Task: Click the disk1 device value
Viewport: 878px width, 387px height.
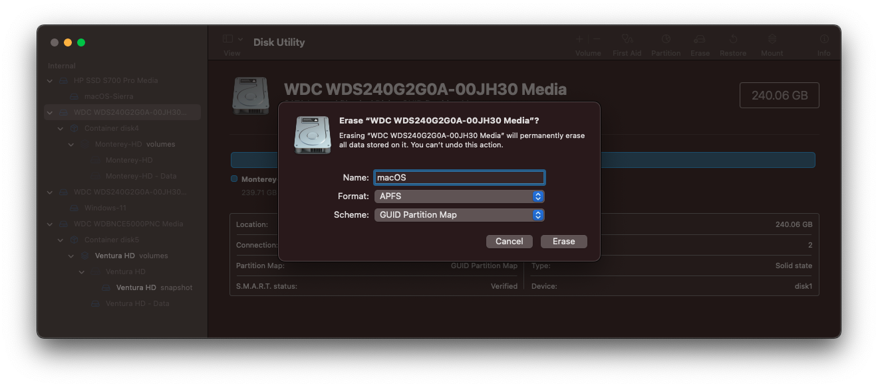Action: pos(803,286)
